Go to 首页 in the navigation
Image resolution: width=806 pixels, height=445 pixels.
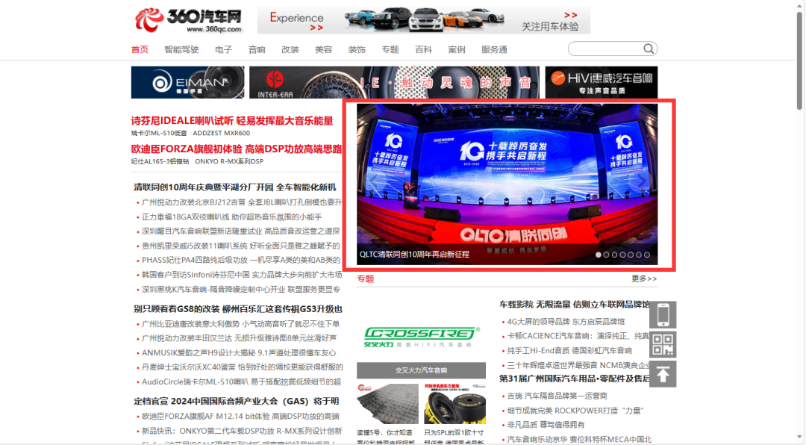(140, 49)
